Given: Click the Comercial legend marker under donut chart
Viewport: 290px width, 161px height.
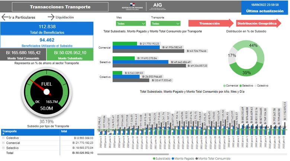Looking at the screenshot, I should coord(224,85).
